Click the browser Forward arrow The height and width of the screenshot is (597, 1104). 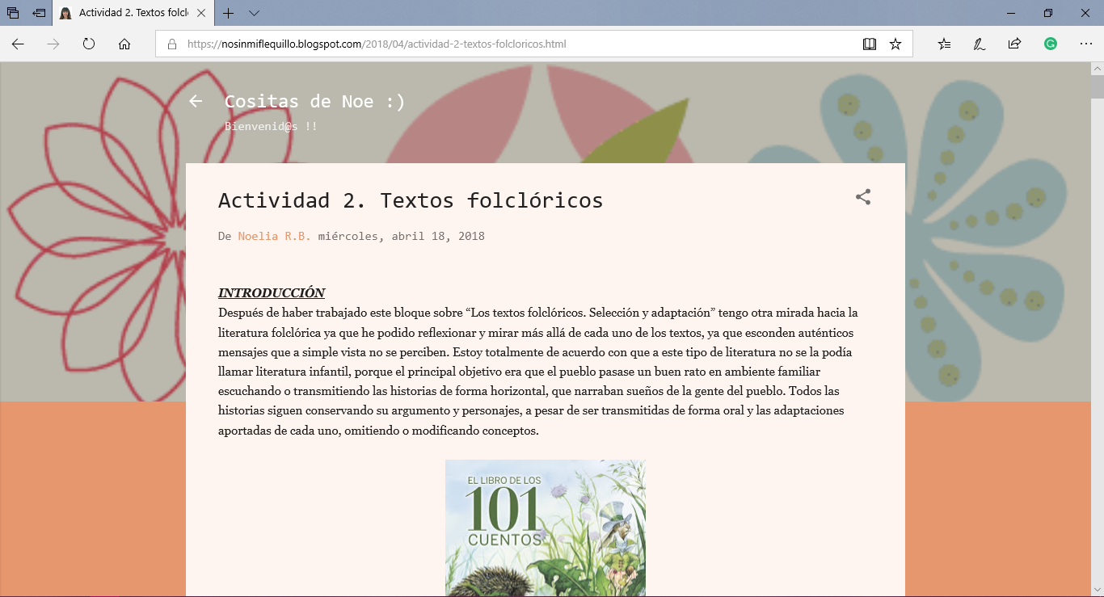pos(53,44)
